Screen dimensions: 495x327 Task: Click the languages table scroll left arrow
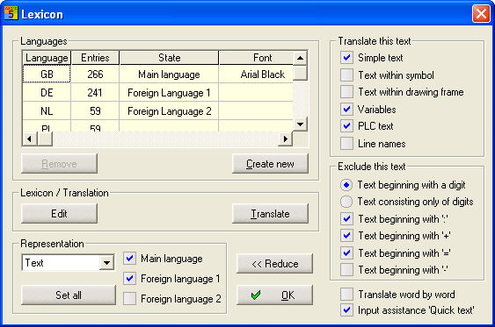(x=30, y=139)
